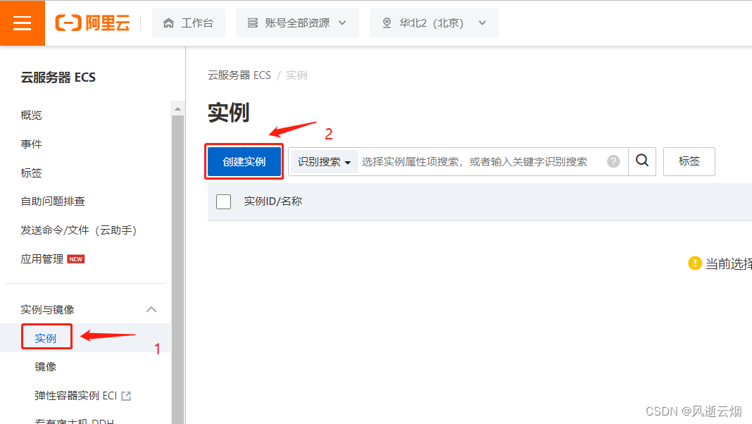This screenshot has height=424, width=752.
Task: Open 标签 in the sidebar
Action: (x=31, y=173)
